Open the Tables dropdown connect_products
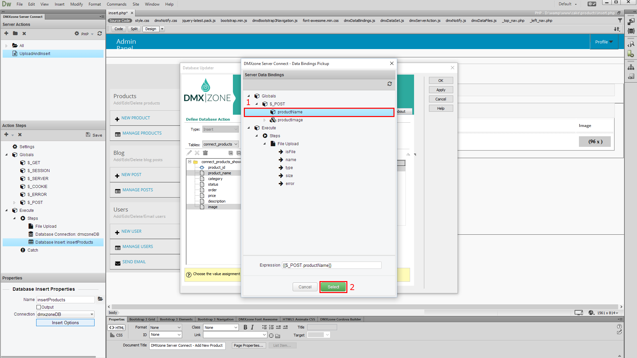 pos(221,144)
